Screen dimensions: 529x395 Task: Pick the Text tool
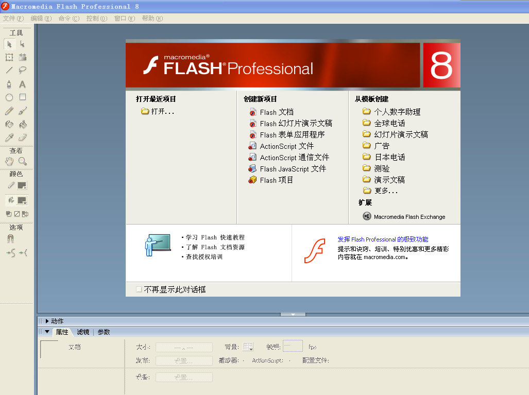tap(23, 84)
